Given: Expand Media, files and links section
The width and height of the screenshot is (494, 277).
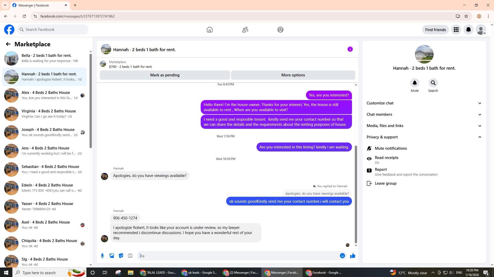Looking at the screenshot, I should click(x=424, y=126).
